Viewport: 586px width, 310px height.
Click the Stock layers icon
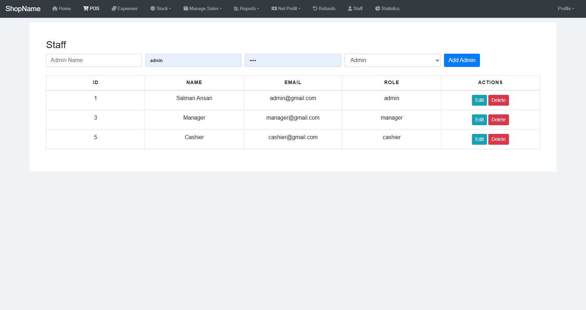153,8
